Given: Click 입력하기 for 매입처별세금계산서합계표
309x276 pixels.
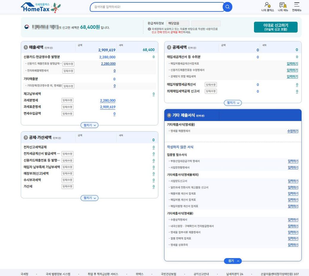Looking at the screenshot, I should tap(292, 64).
